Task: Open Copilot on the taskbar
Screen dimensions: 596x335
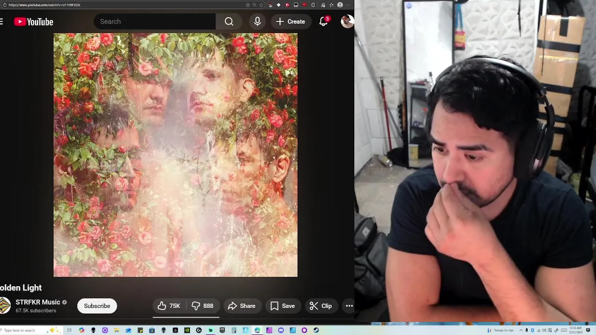Action: click(81, 330)
